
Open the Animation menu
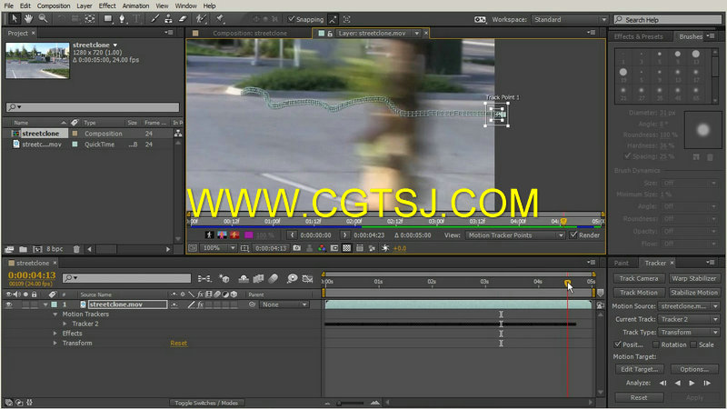point(135,5)
